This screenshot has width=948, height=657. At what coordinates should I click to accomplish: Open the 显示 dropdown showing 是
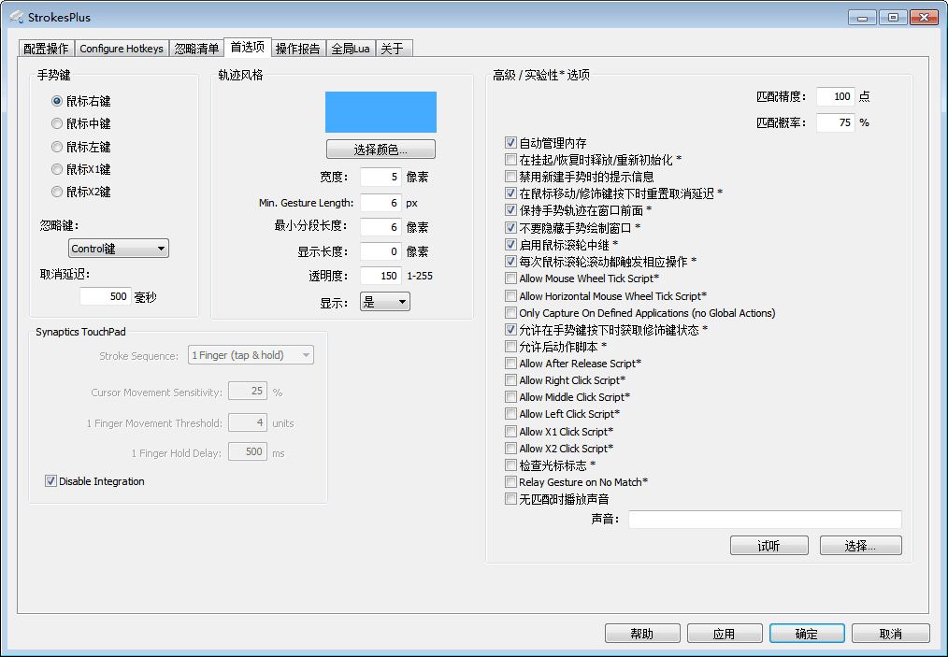384,302
